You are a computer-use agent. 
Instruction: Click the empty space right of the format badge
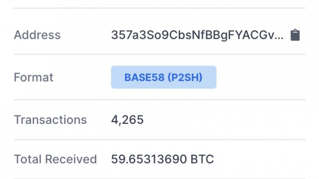click(x=261, y=77)
